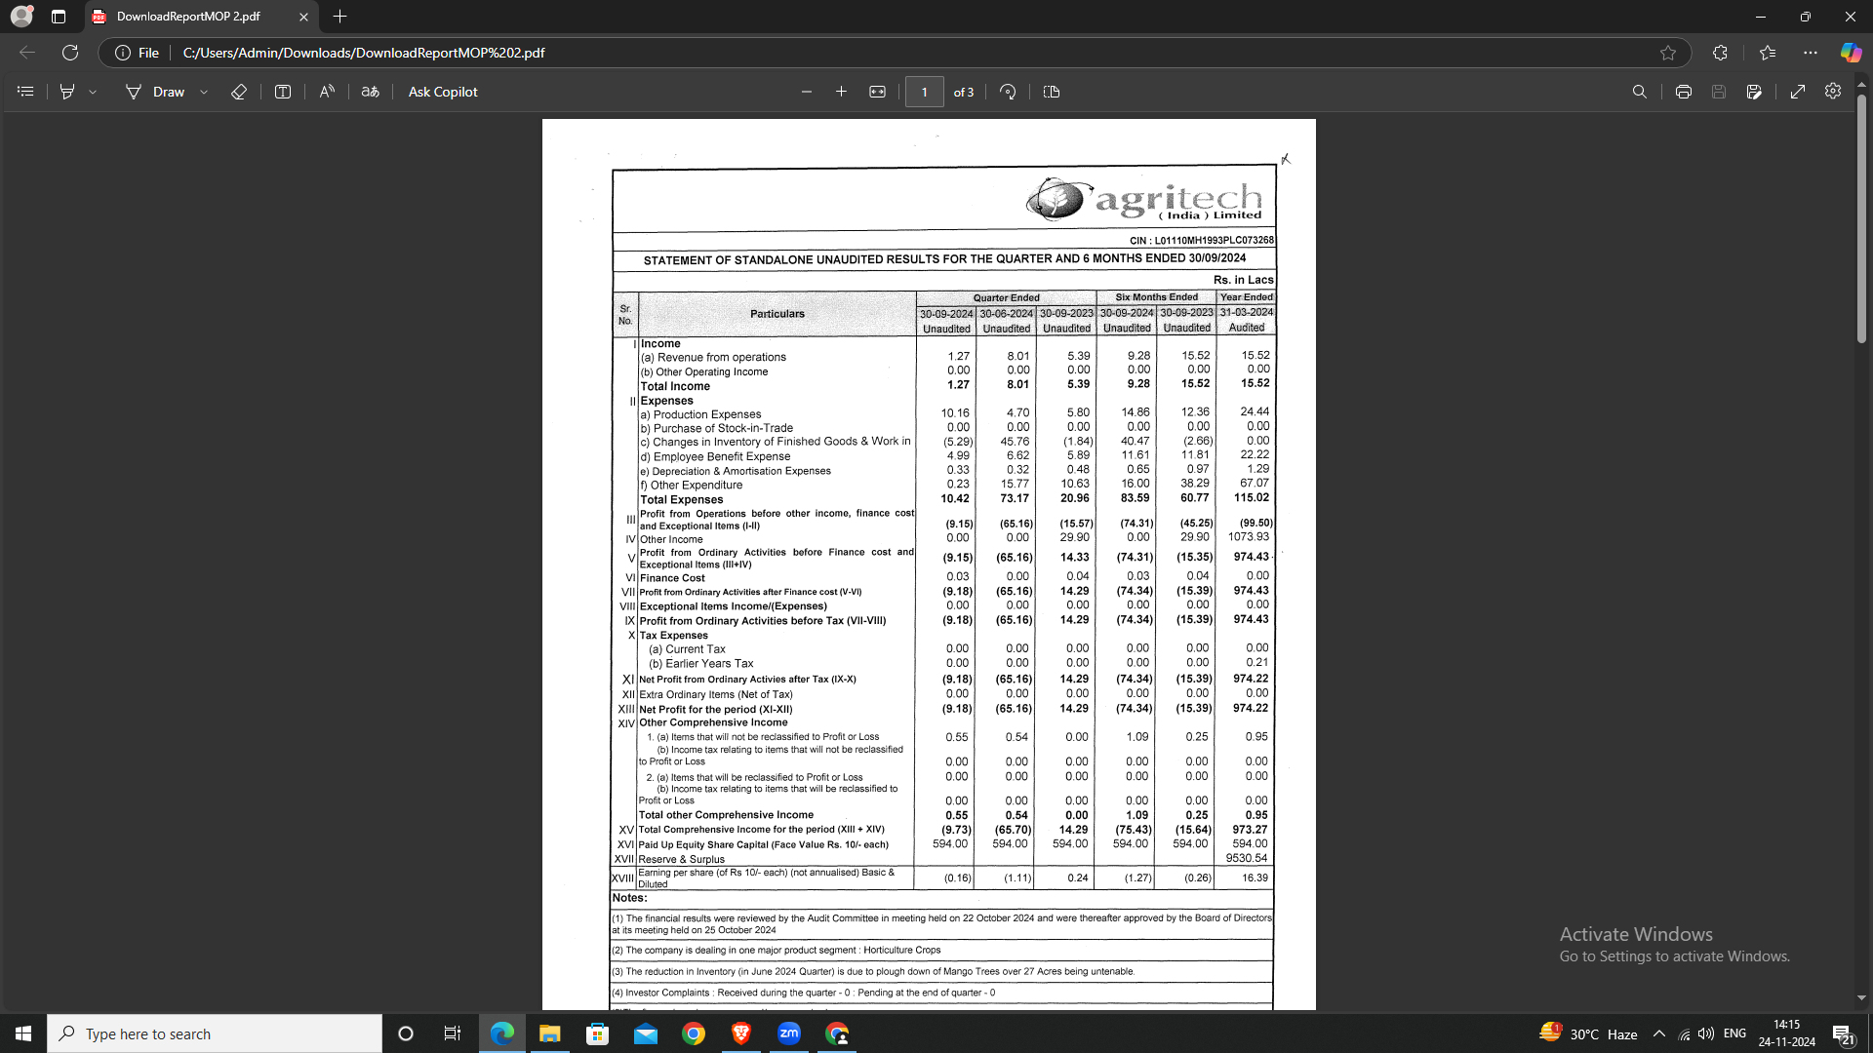Select the Highlight tool

click(x=67, y=92)
